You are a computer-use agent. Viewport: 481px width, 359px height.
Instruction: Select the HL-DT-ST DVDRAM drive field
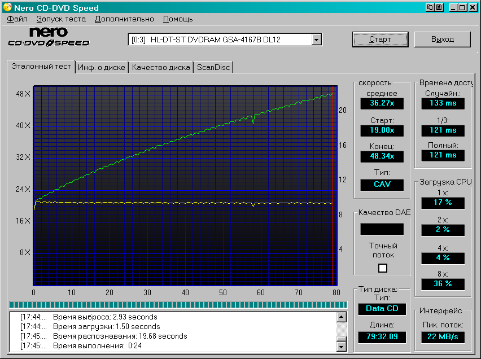tap(220, 40)
